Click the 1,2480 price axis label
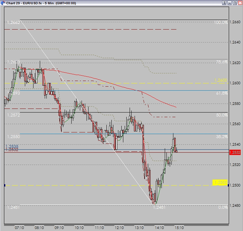Image resolution: width=243 pixels, height=231 pixels. (235, 205)
